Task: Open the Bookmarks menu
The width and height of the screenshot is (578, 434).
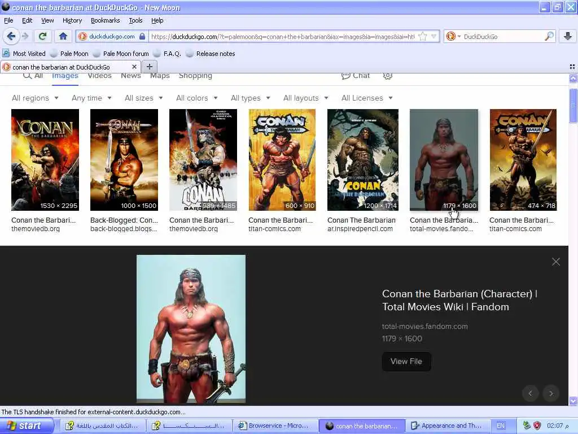Action: (x=105, y=20)
